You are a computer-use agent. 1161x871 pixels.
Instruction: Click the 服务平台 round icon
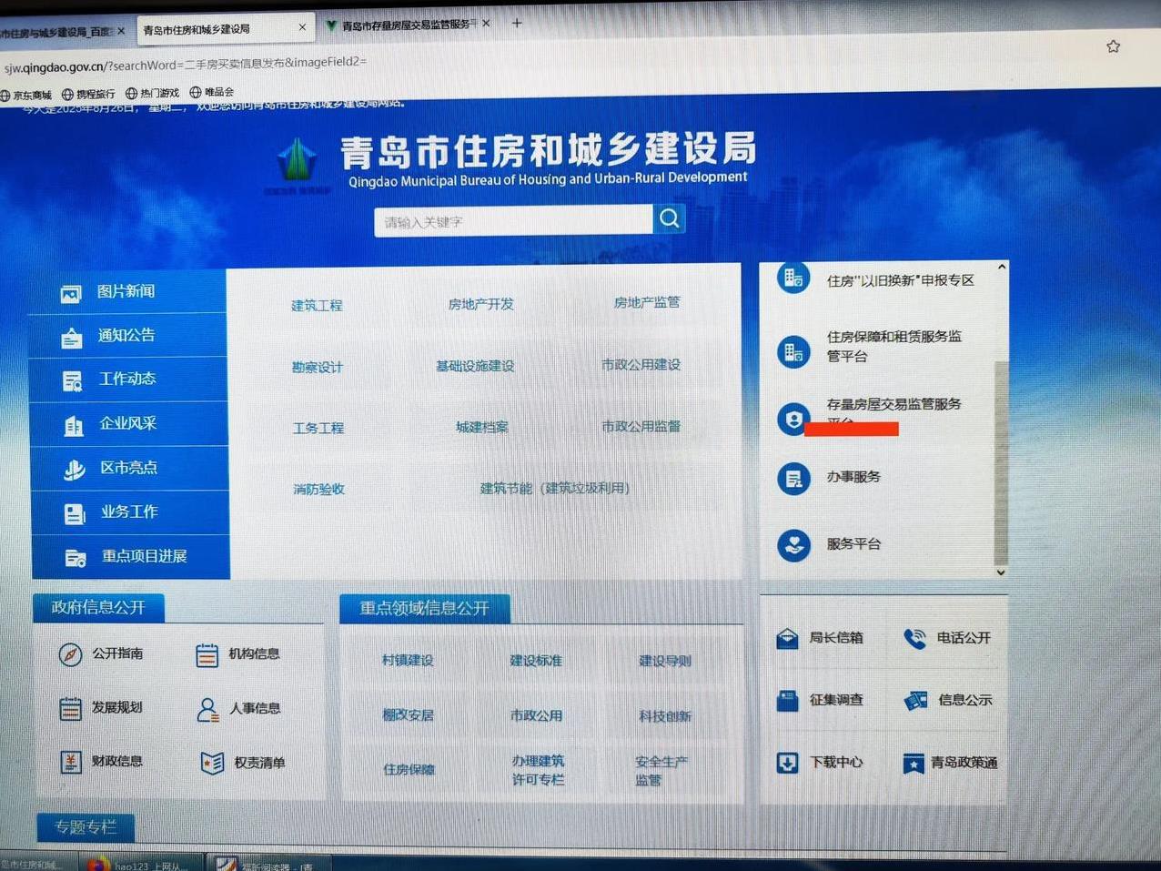point(793,545)
